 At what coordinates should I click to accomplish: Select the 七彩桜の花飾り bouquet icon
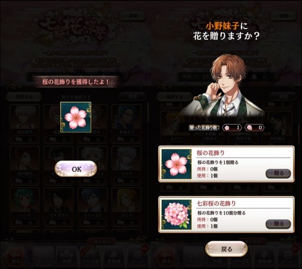pos(176,215)
